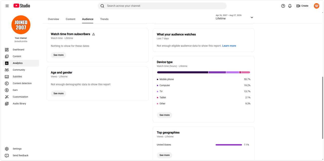Click the Audio library icon
The height and width of the screenshot is (161, 324).
(x=7, y=104)
